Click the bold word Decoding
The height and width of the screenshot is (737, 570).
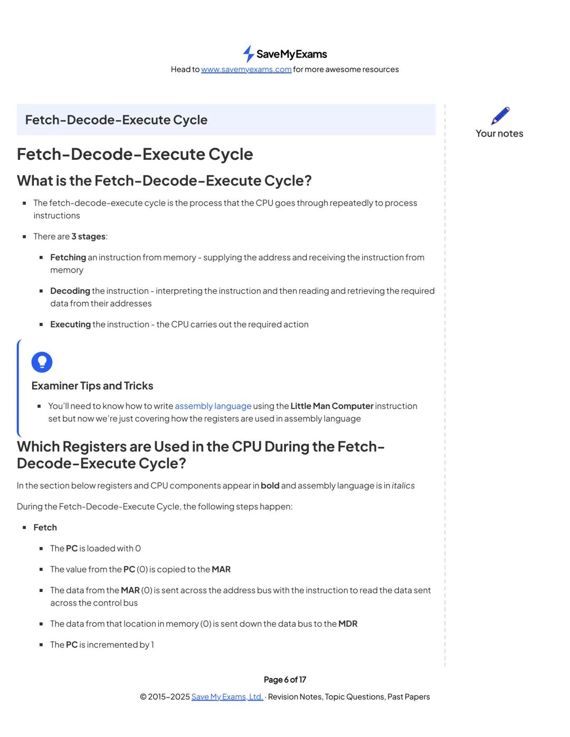pyautogui.click(x=70, y=291)
